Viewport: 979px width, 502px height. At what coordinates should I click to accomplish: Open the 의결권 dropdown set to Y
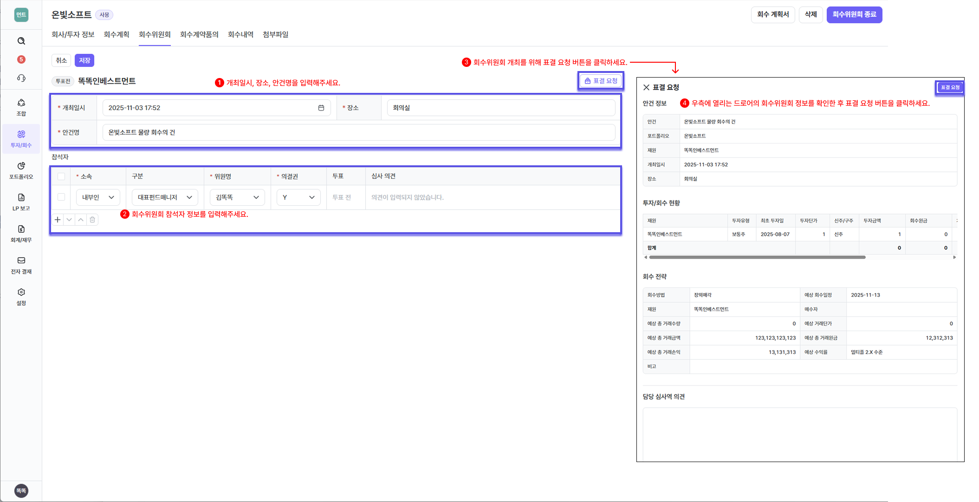(298, 197)
